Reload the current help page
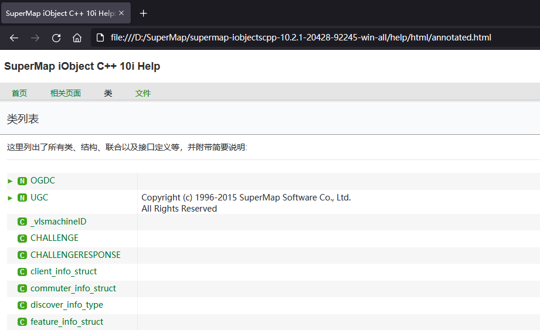This screenshot has height=330, width=540. [56, 38]
